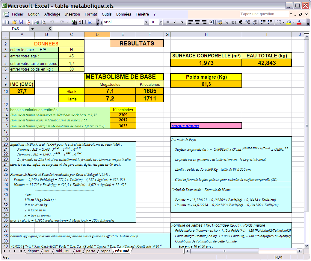Open the help question box dropdown arrow
Image resolution: width=311 pixels, height=261 pixels.
pyautogui.click(x=291, y=14)
